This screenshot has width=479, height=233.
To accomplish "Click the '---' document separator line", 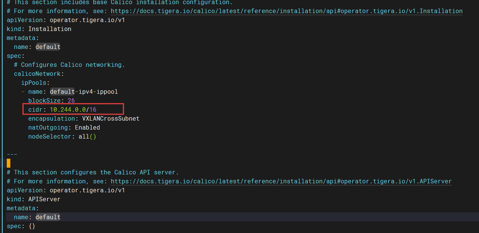I will click(12, 154).
